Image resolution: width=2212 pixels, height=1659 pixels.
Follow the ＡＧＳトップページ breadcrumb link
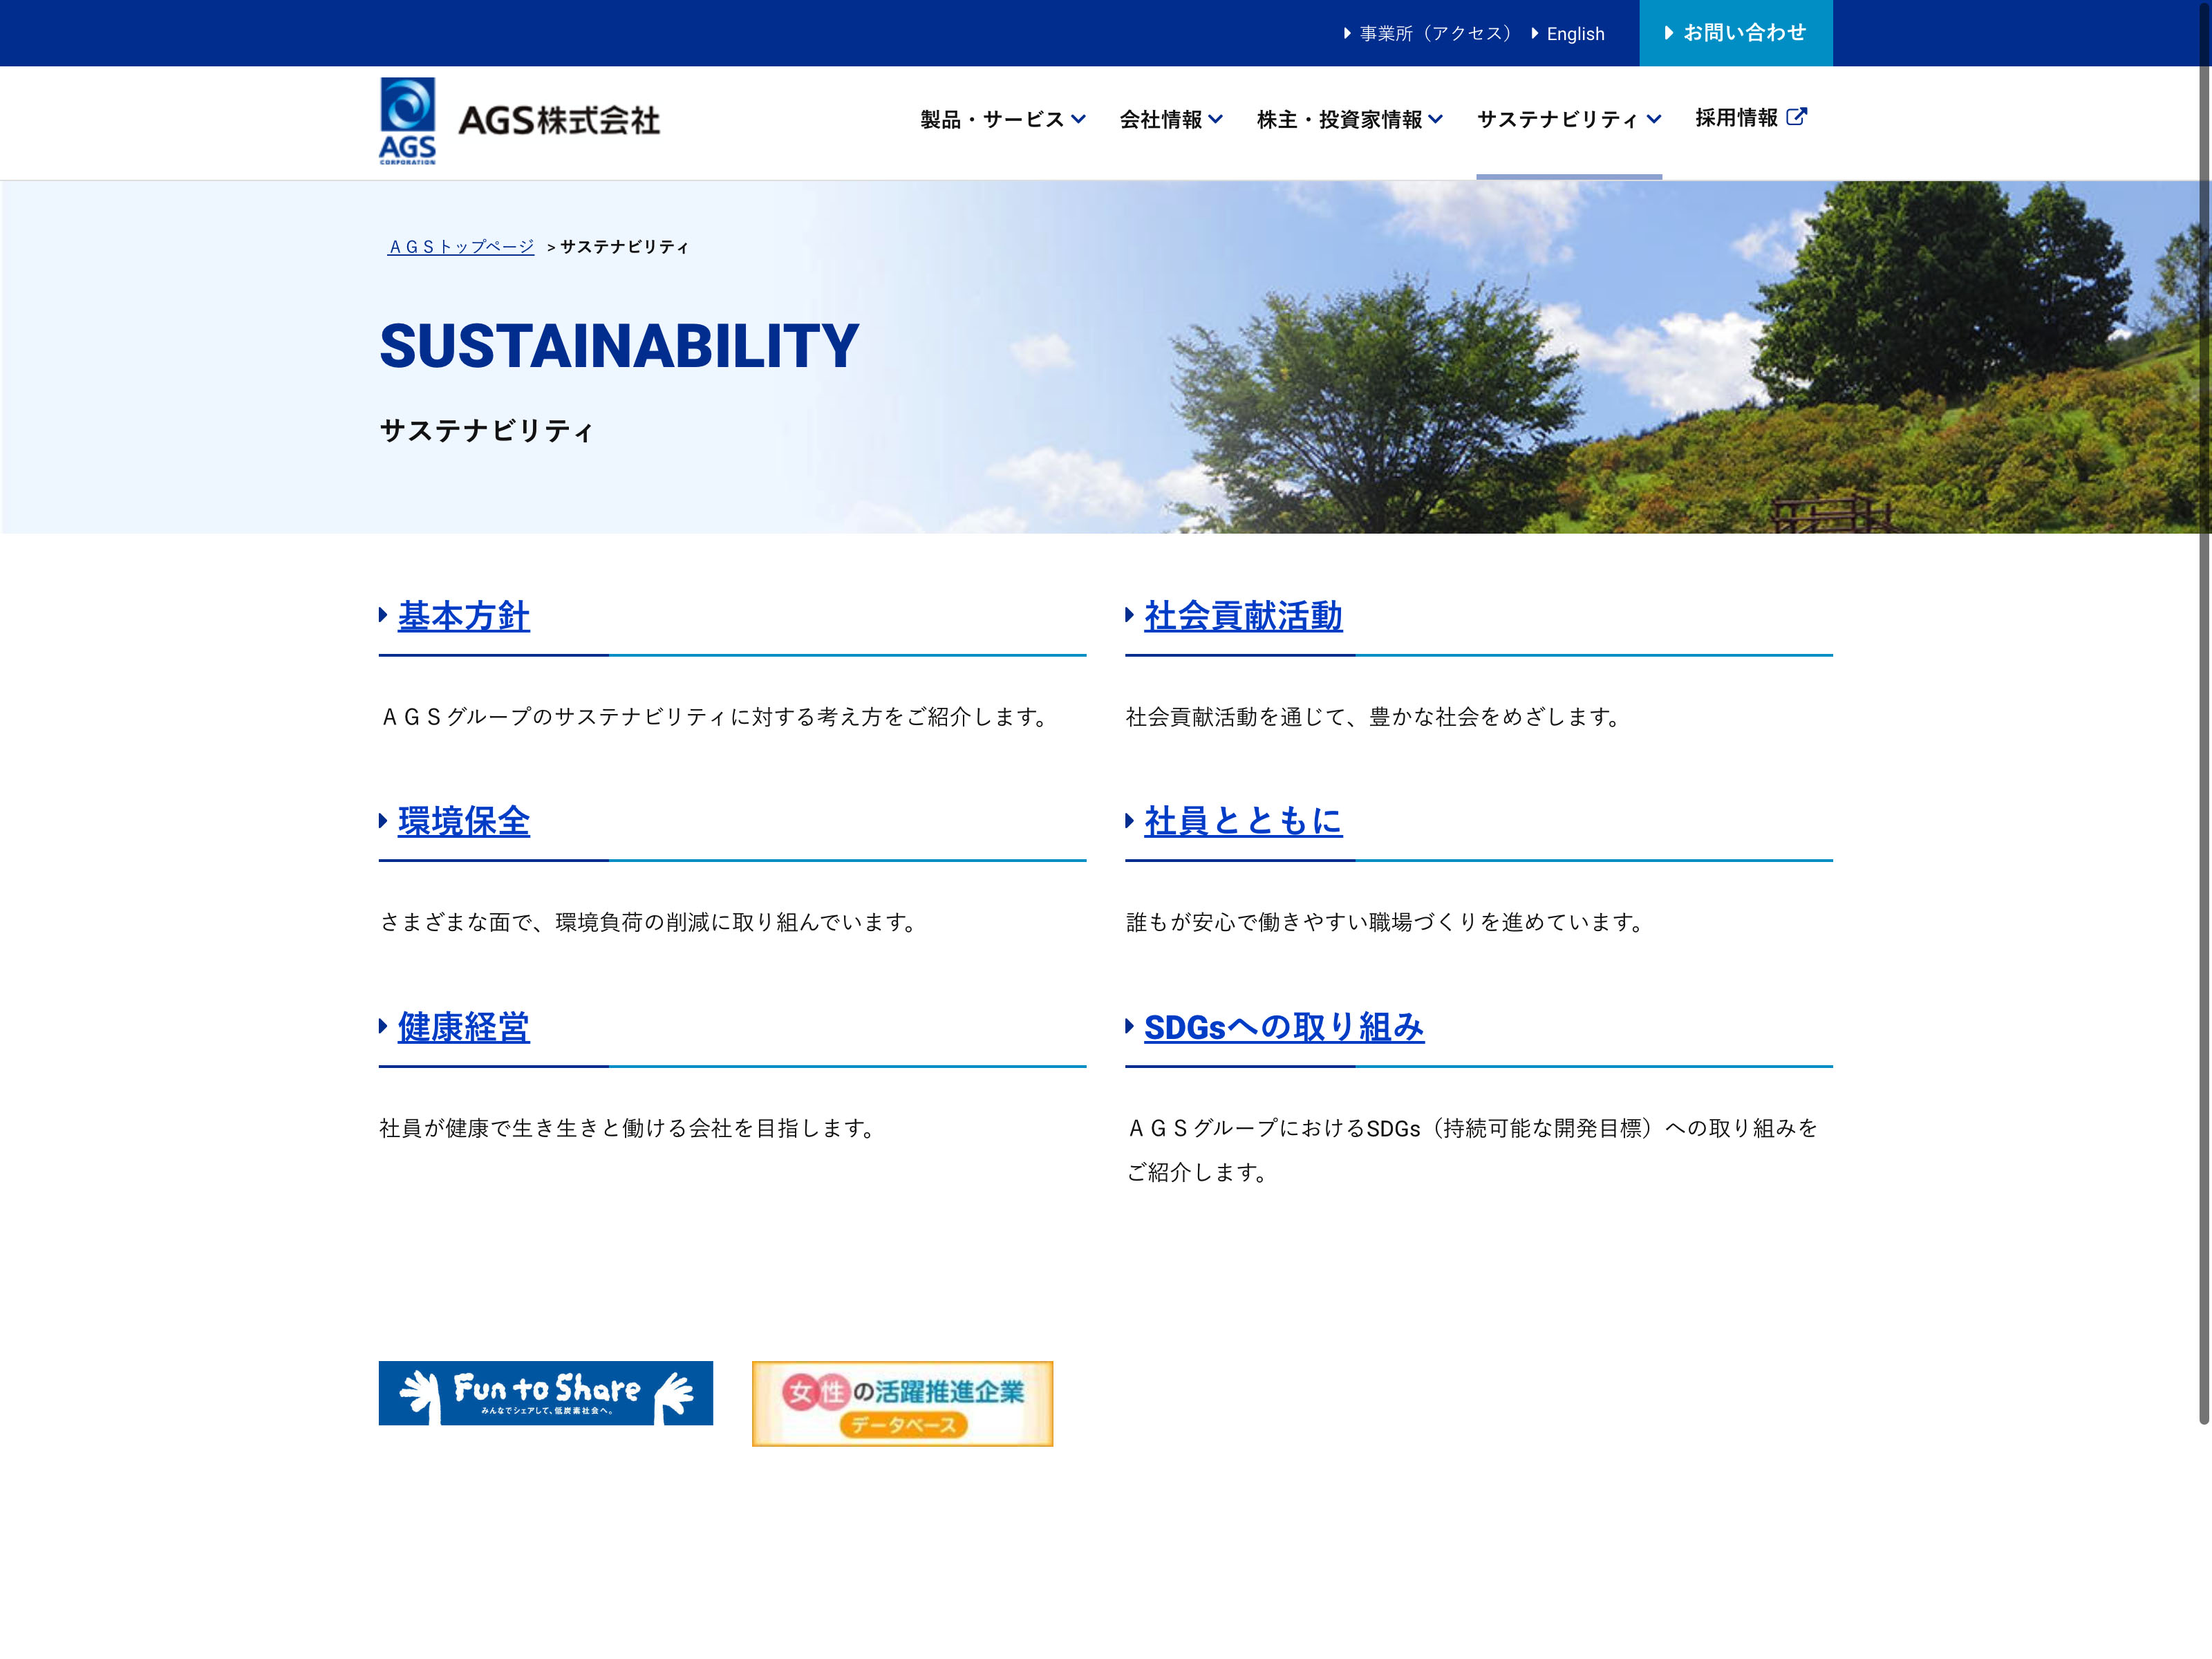point(461,247)
